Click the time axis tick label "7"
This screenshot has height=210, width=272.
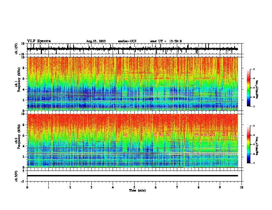[x=177, y=187]
